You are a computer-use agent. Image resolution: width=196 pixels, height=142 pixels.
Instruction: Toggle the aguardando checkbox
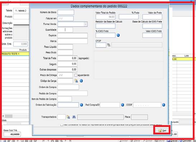76,75
